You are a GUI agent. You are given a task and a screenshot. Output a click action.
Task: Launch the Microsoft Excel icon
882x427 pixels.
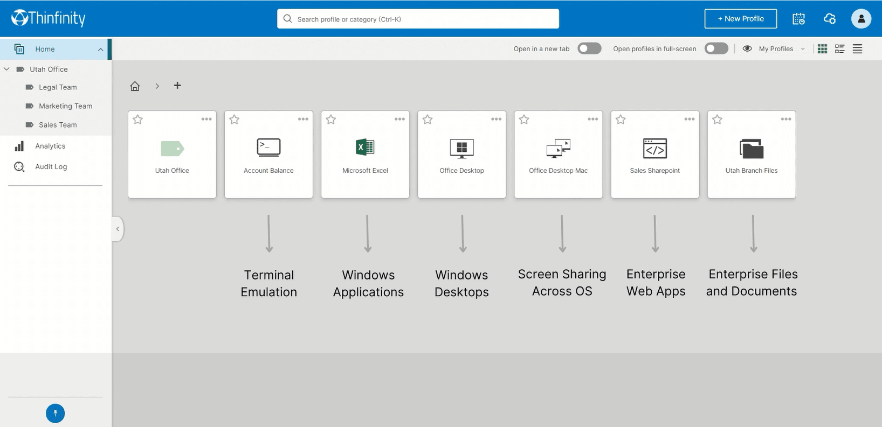tap(365, 147)
